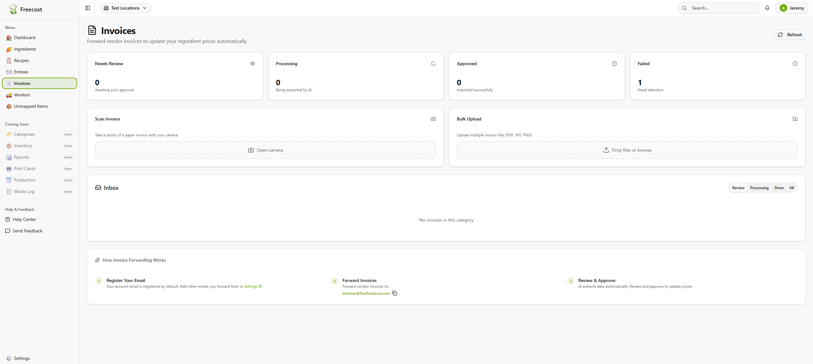Screen dimensions: 813x364
Task: Click the Approved checkmark icon
Action: pyautogui.click(x=614, y=64)
